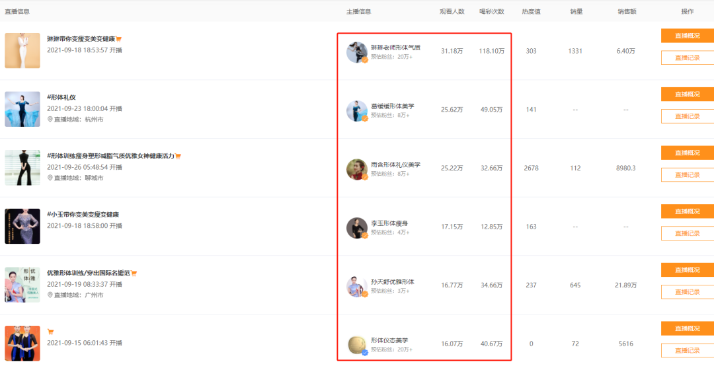Click the 观看人数 column header
Screen dimensions: 714x372
coord(452,12)
